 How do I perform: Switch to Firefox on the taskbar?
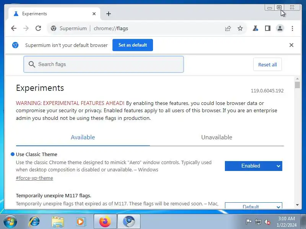pyautogui.click(x=105, y=222)
